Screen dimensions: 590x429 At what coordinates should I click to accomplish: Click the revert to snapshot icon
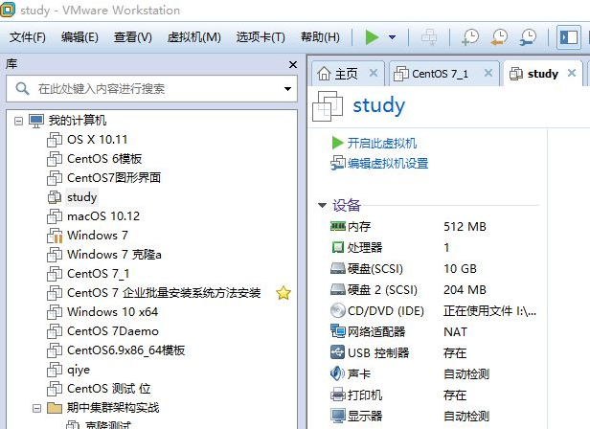tap(498, 37)
